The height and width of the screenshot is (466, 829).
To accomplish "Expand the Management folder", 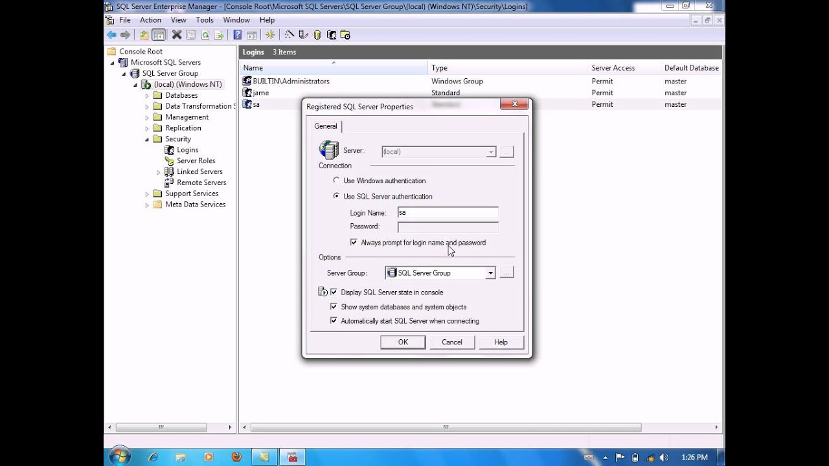I will coord(147,118).
